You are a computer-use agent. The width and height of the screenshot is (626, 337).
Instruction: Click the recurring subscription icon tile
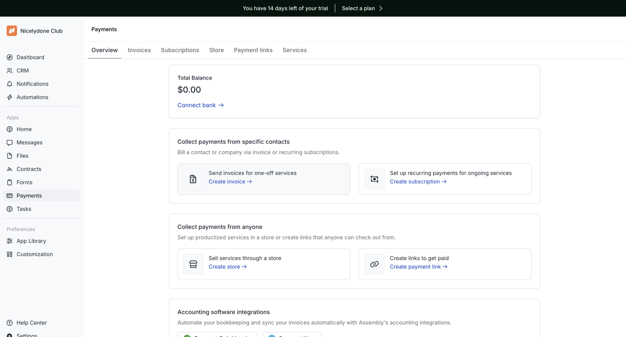(374, 179)
